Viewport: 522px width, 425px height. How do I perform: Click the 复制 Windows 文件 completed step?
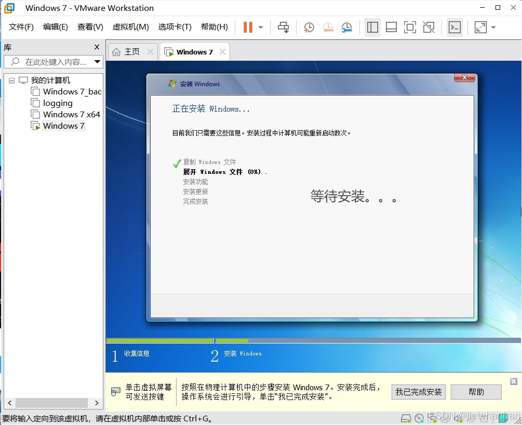point(209,162)
